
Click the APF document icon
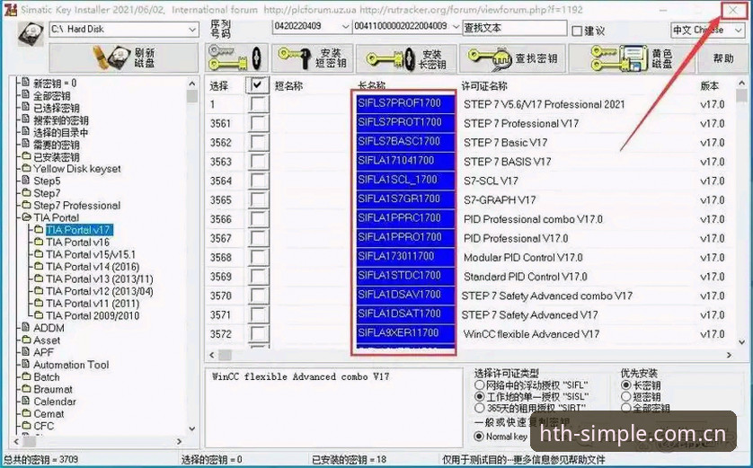(x=26, y=352)
